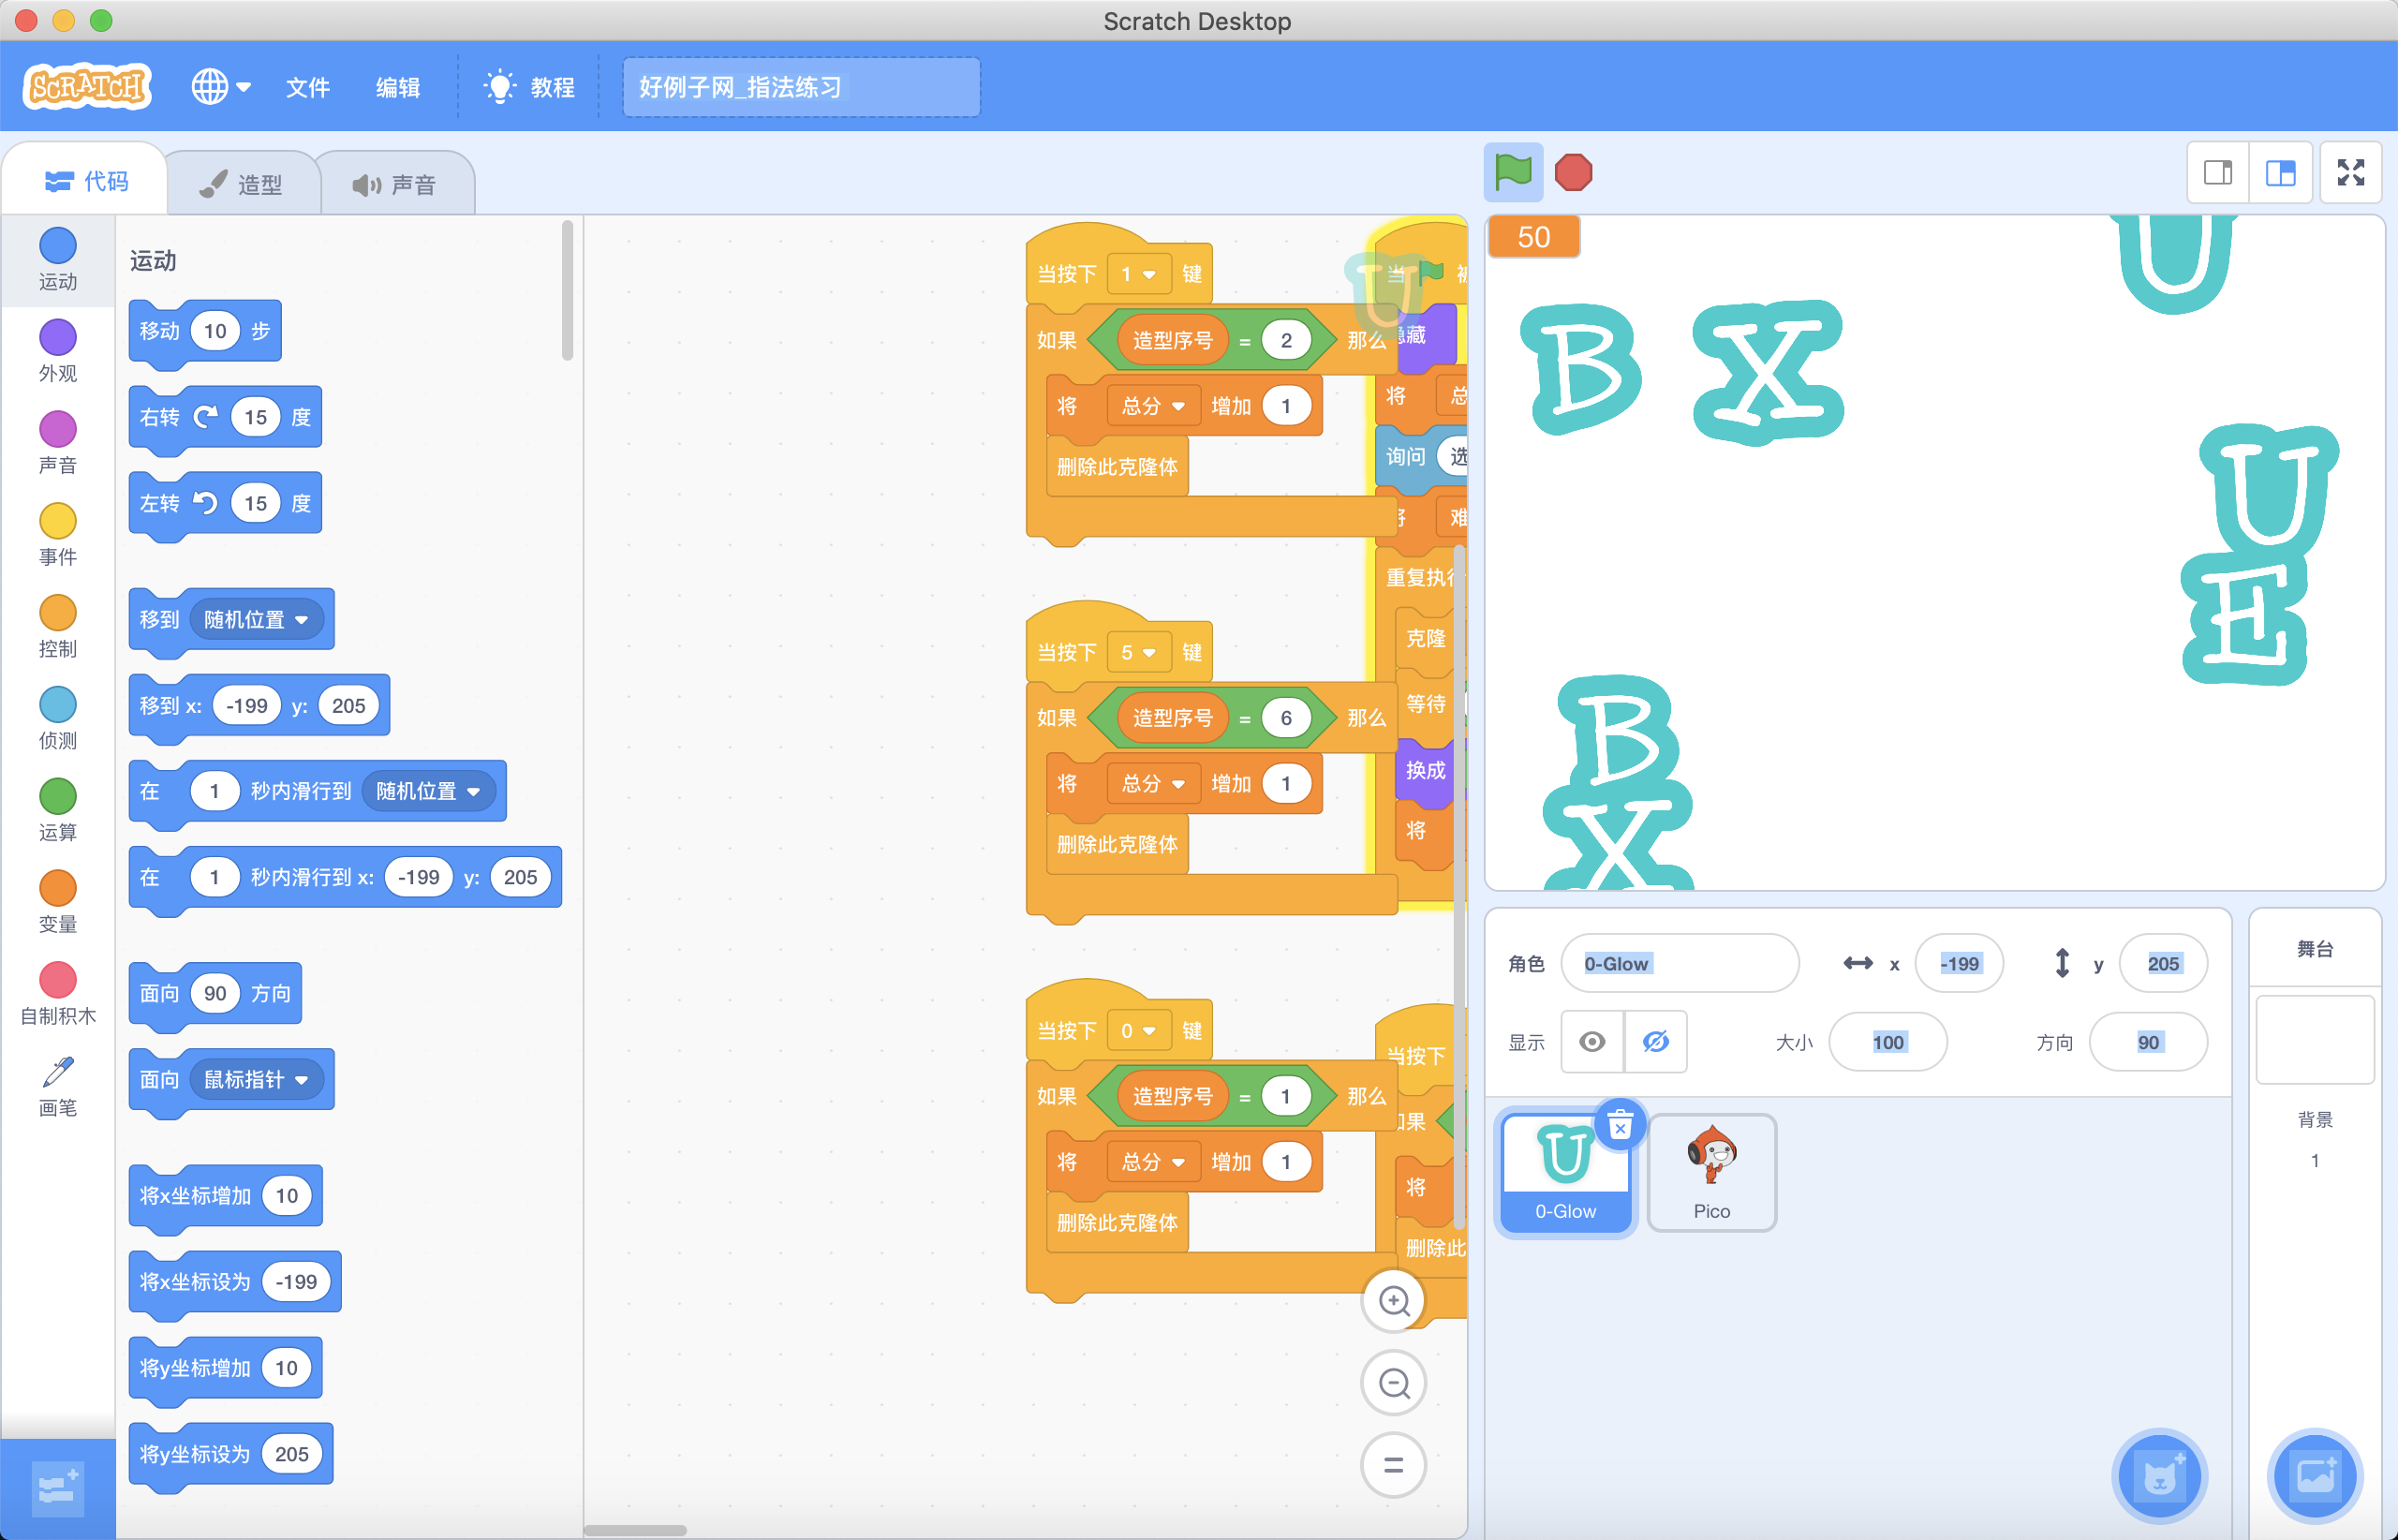Switch to small stage layout
This screenshot has width=2398, height=1540.
coord(2218,173)
